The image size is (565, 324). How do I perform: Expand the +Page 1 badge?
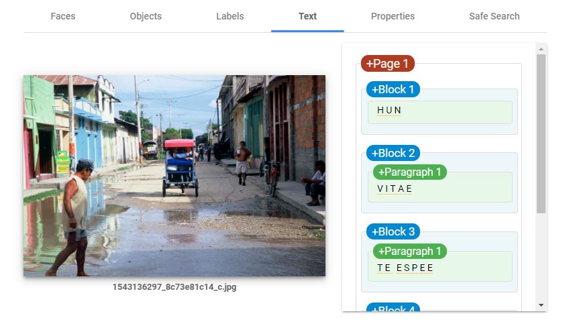[x=387, y=64]
